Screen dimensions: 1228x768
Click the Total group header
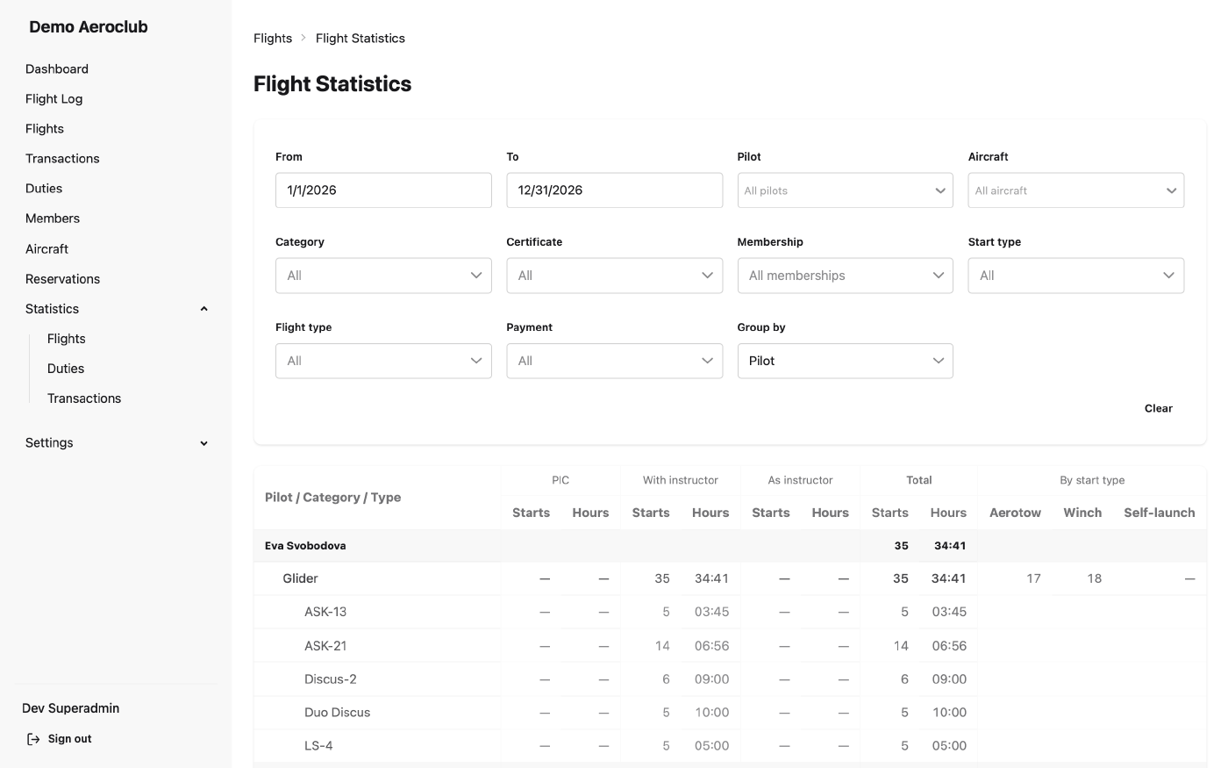[919, 480]
